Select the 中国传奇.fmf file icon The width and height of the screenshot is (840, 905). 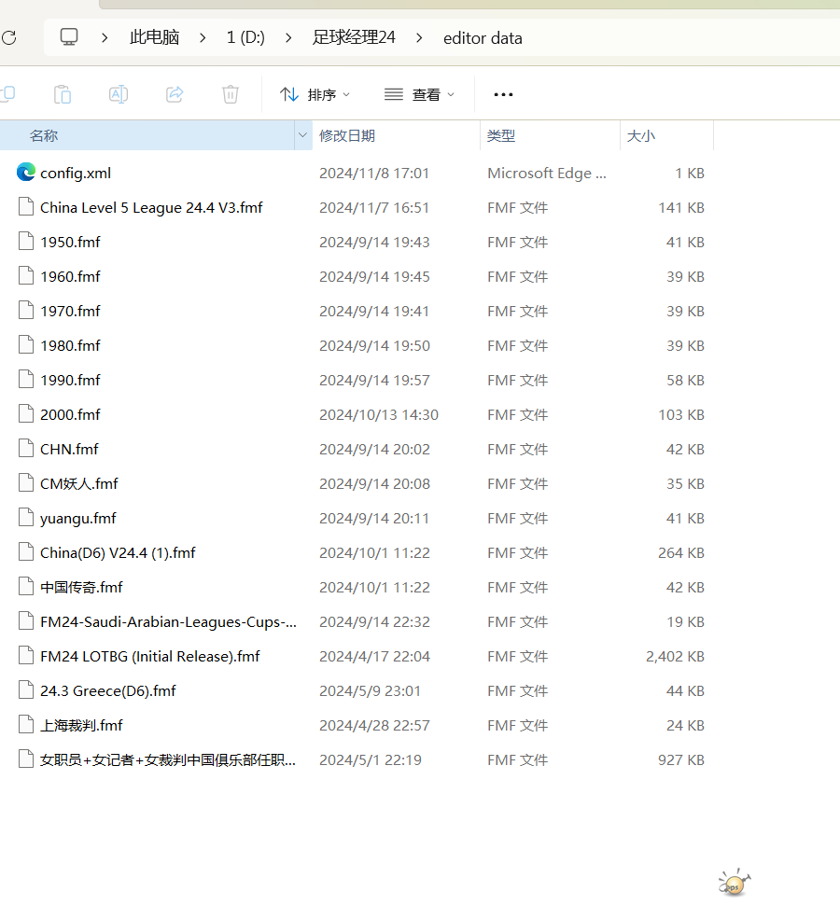(26, 587)
